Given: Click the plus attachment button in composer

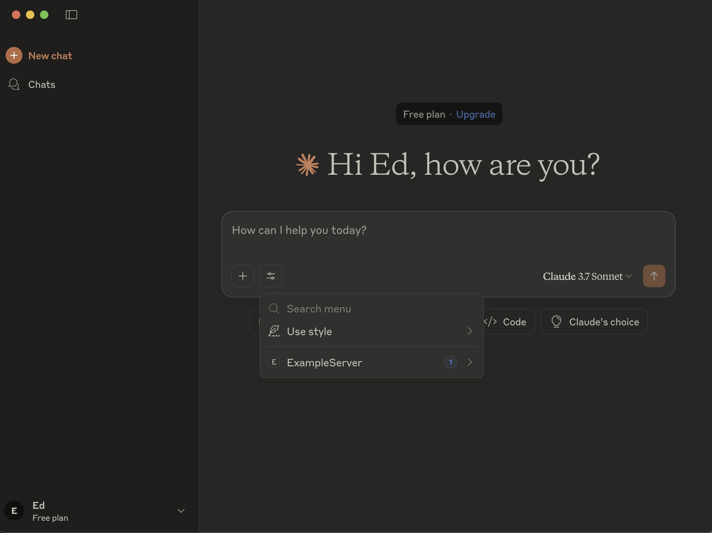Looking at the screenshot, I should point(242,276).
